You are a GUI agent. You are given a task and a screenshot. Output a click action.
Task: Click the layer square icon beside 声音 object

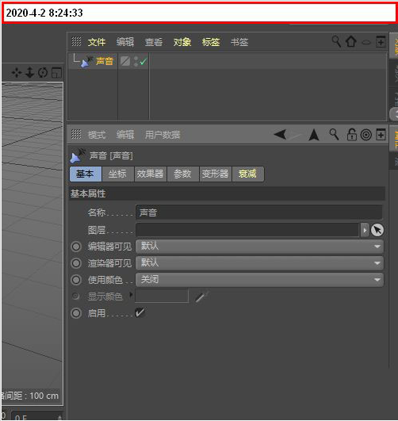[125, 61]
